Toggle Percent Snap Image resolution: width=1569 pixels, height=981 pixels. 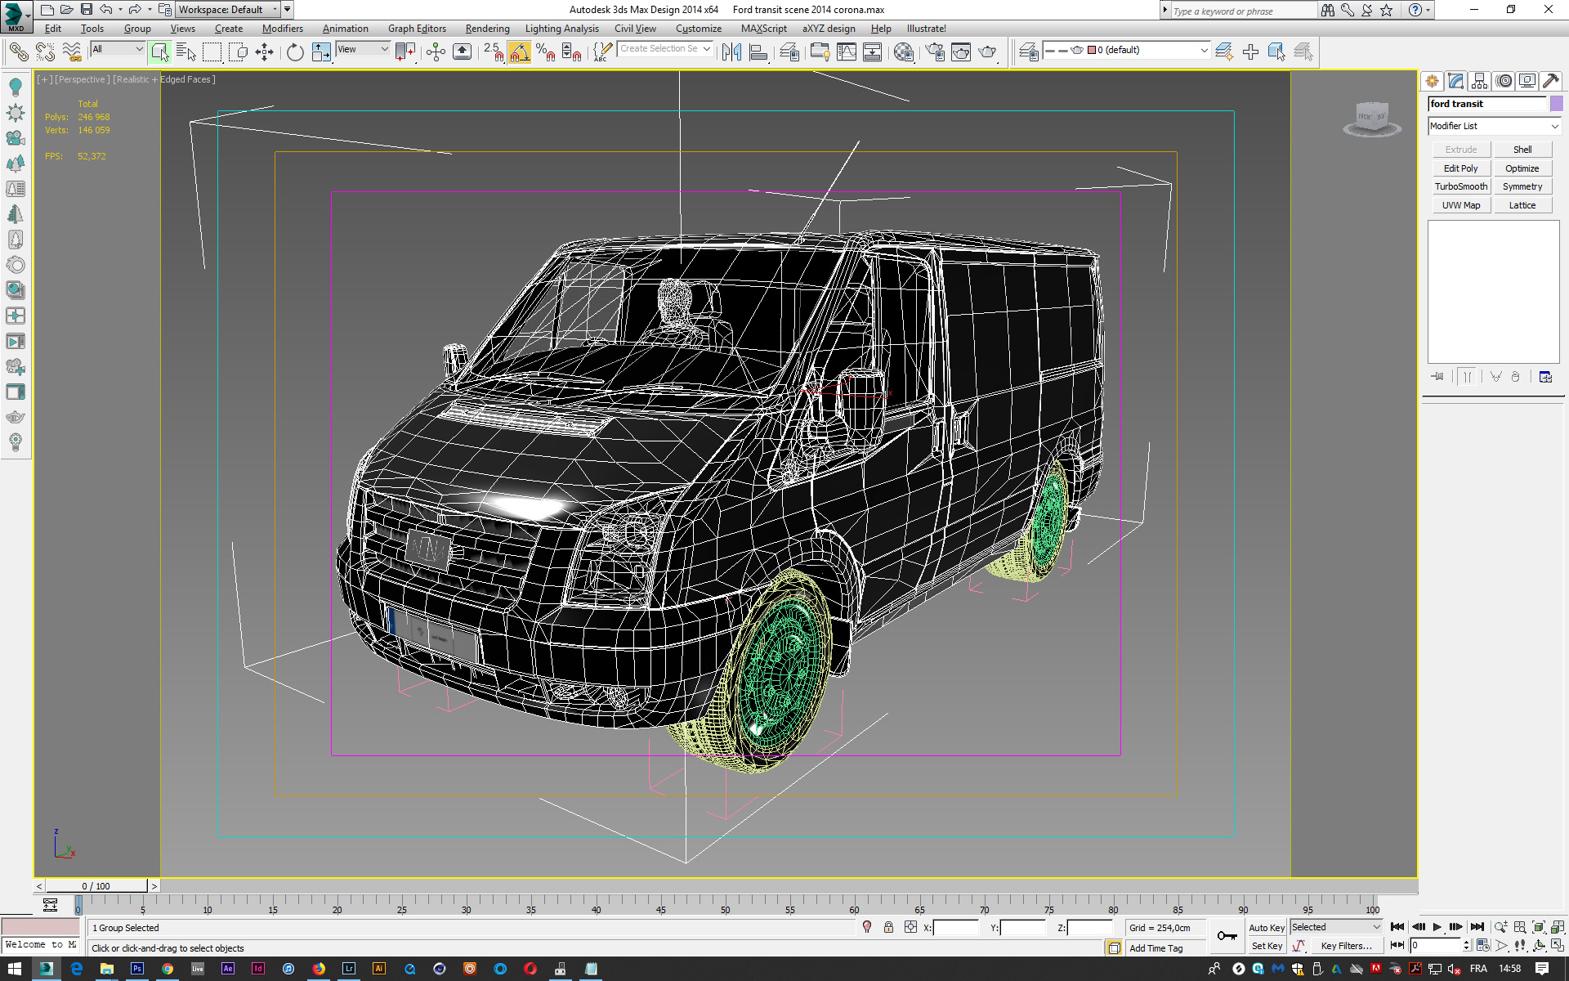[x=545, y=52]
